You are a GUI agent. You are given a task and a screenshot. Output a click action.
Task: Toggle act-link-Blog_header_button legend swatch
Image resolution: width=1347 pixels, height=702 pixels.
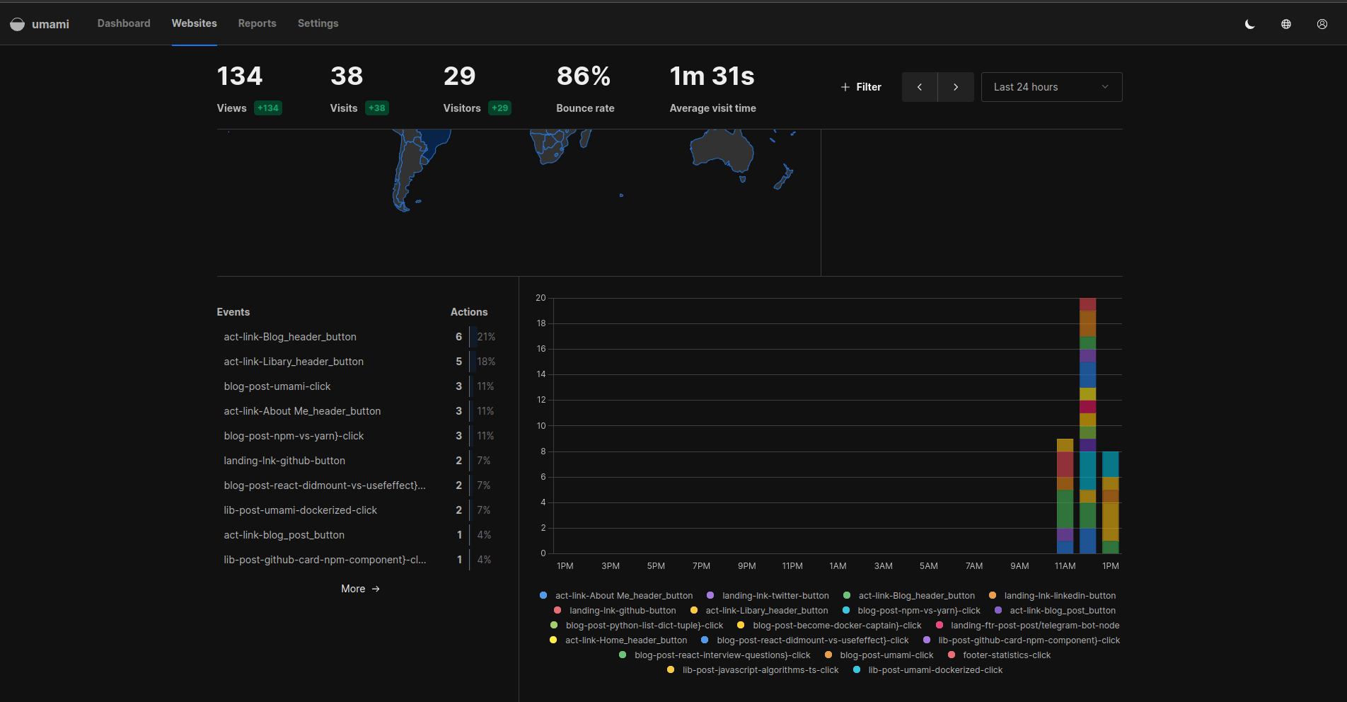847,596
